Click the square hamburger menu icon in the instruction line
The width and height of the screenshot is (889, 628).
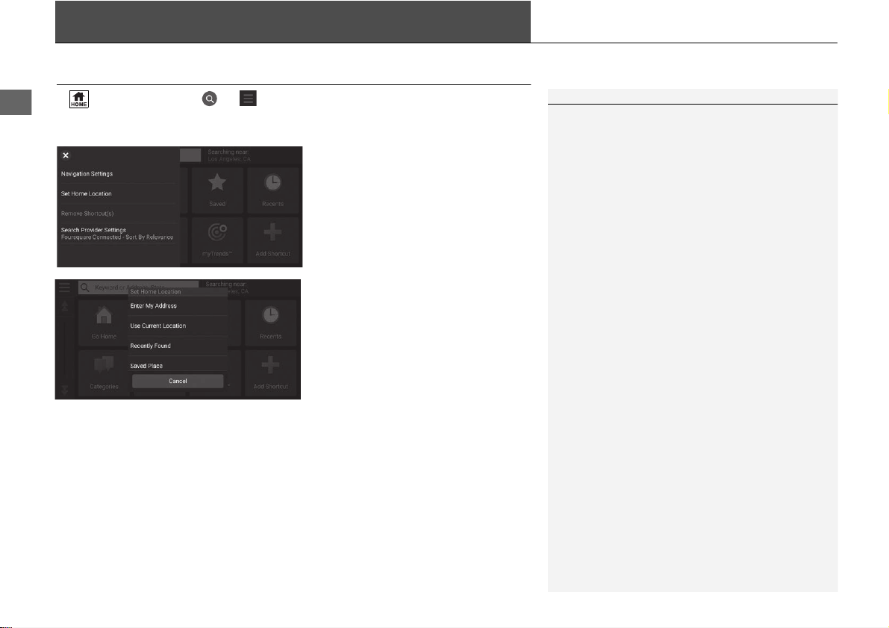[248, 98]
